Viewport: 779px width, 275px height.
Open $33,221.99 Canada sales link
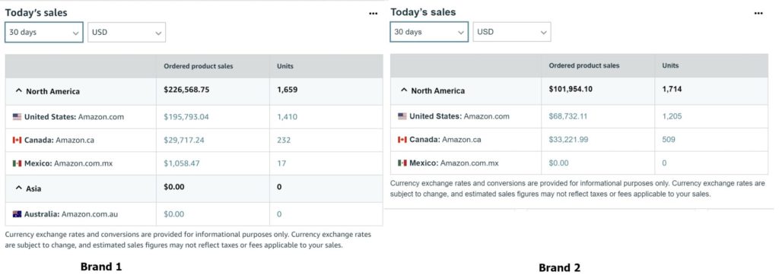568,140
